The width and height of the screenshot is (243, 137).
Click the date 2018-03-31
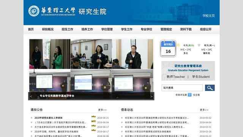(x=205, y=127)
